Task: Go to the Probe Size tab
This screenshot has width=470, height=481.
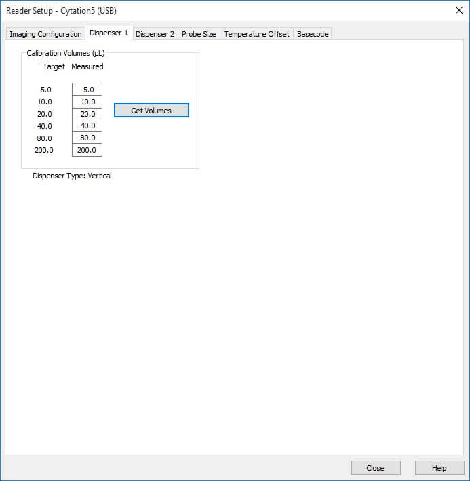Action: pos(199,34)
